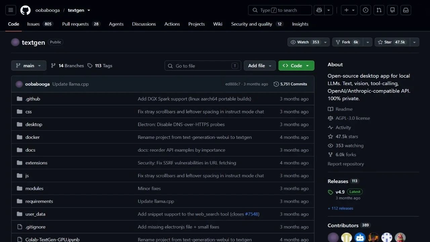Expand the Fork options arrow

tap(368, 42)
